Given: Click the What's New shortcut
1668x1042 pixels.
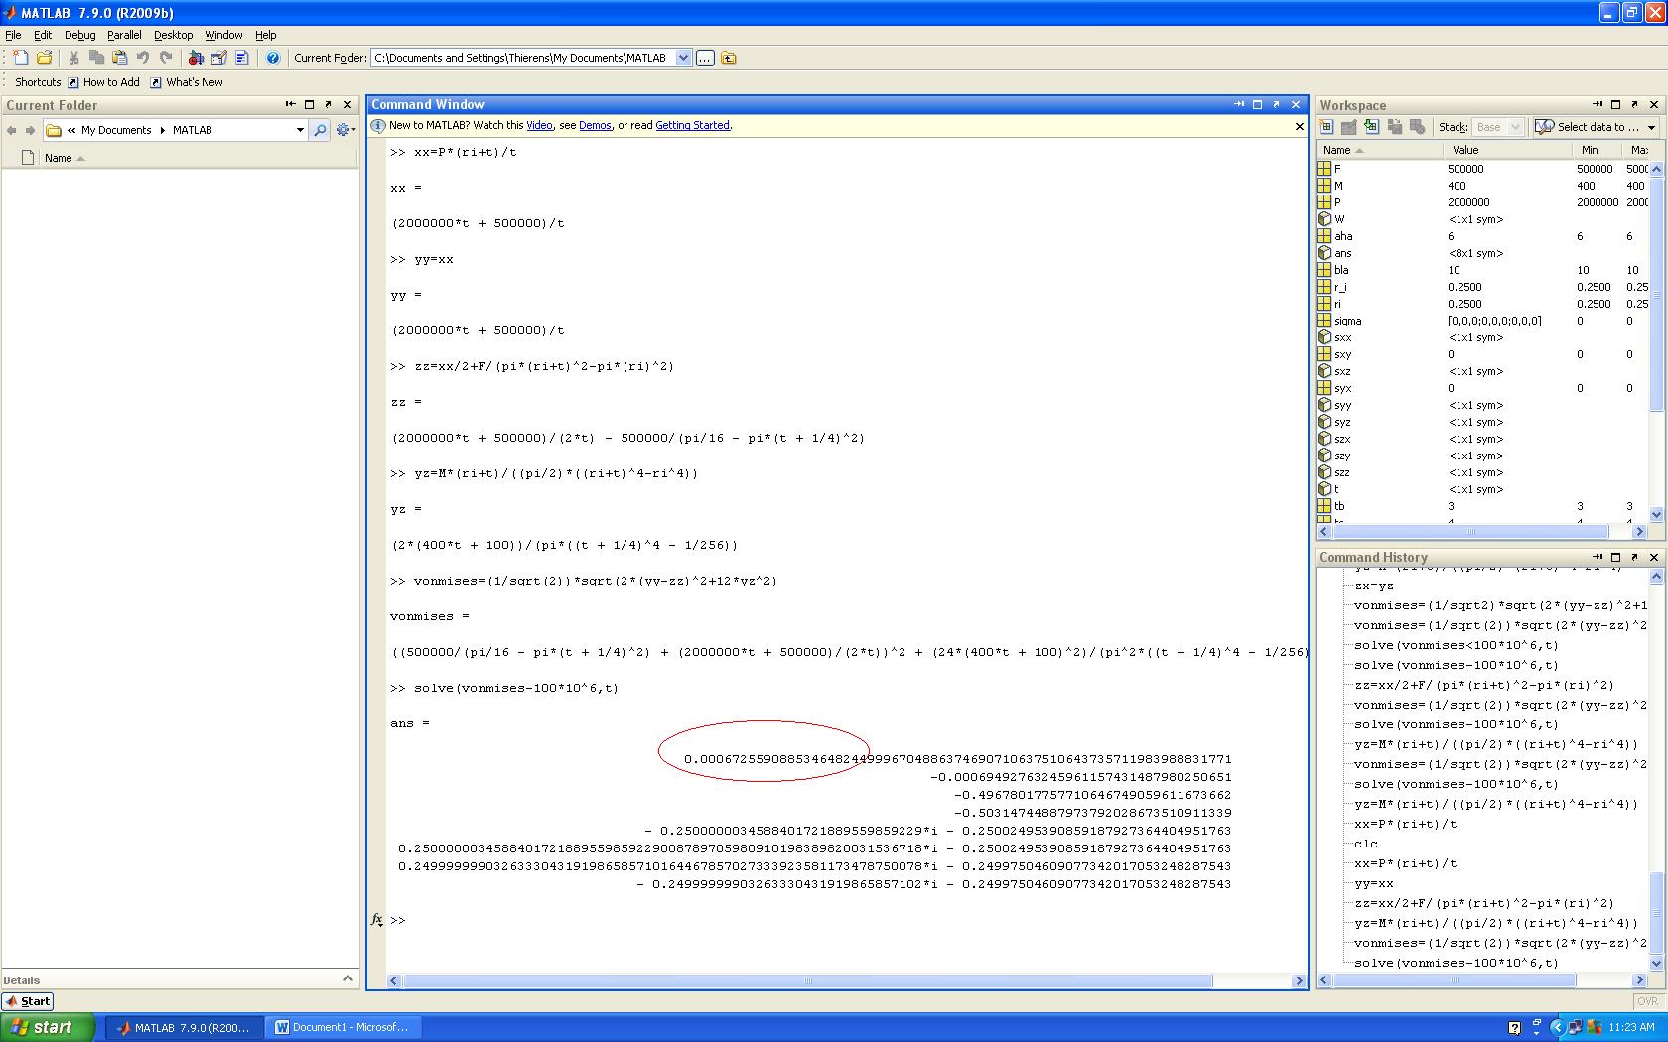Looking at the screenshot, I should (186, 82).
